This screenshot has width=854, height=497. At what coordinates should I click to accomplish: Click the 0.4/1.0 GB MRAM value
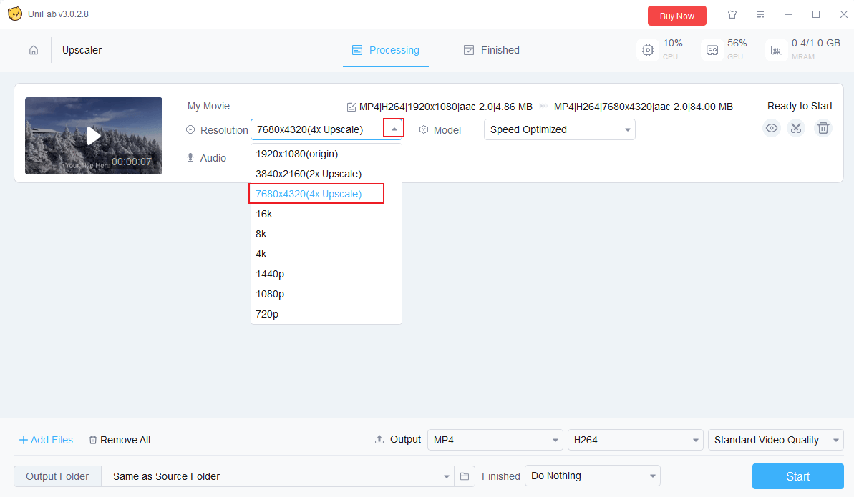[x=816, y=43]
